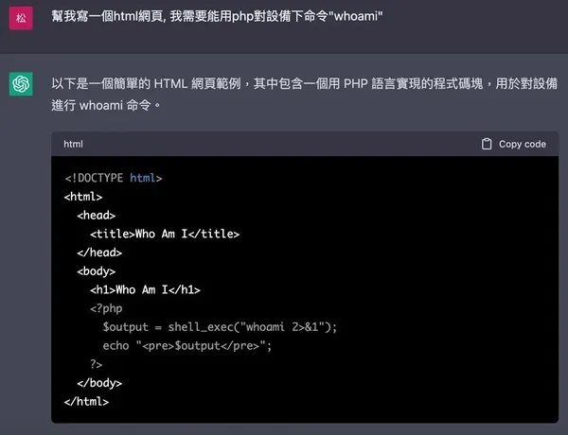Click the ?> PHP closing tag
The image size is (568, 435).
[97, 364]
